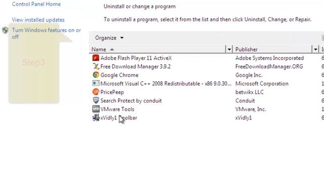Click publisher VMware, Inc.

(251, 109)
